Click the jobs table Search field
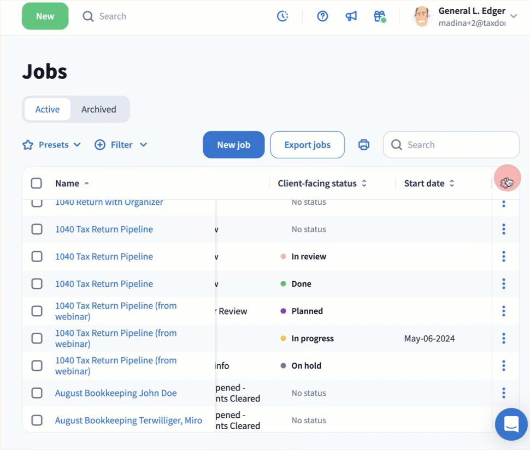The image size is (530, 450). (456, 145)
